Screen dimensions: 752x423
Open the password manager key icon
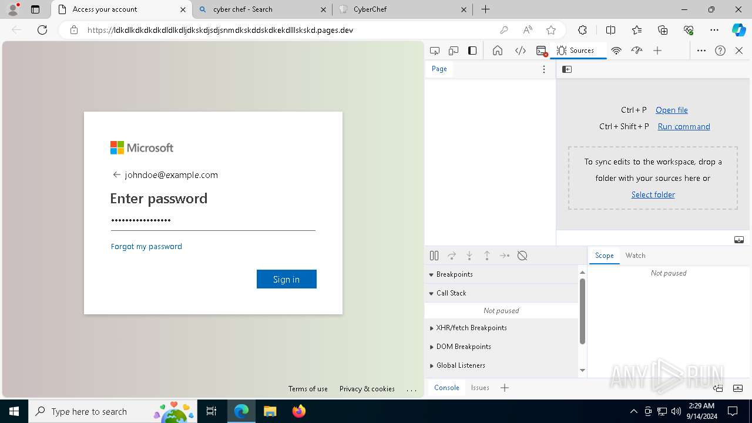click(503, 30)
